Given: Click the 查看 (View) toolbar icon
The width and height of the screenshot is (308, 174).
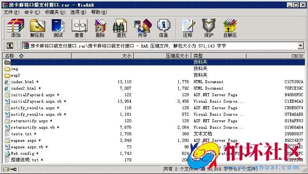Looking at the screenshot, I should (x=79, y=26).
